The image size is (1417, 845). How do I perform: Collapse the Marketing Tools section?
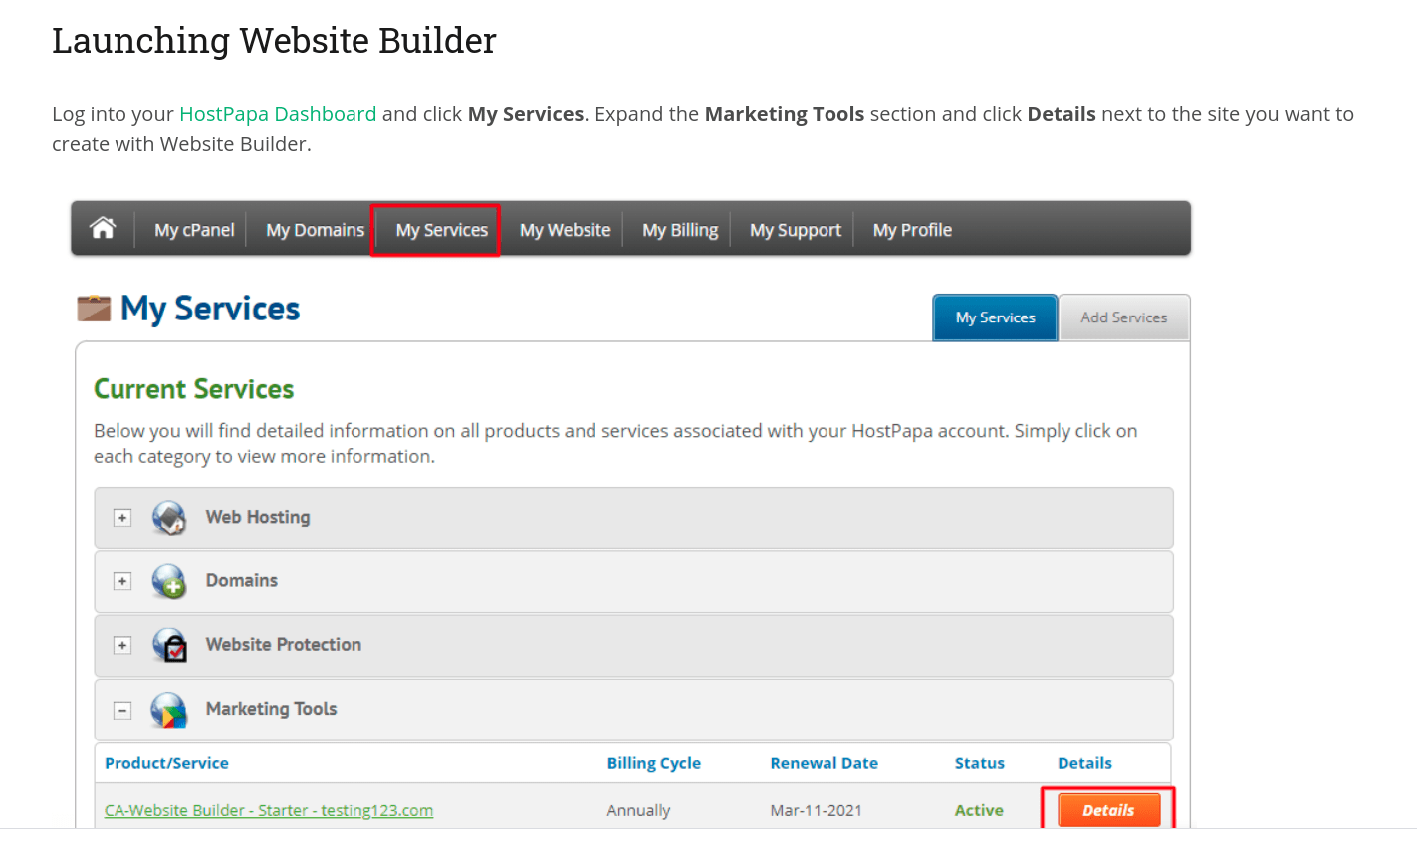(x=122, y=710)
